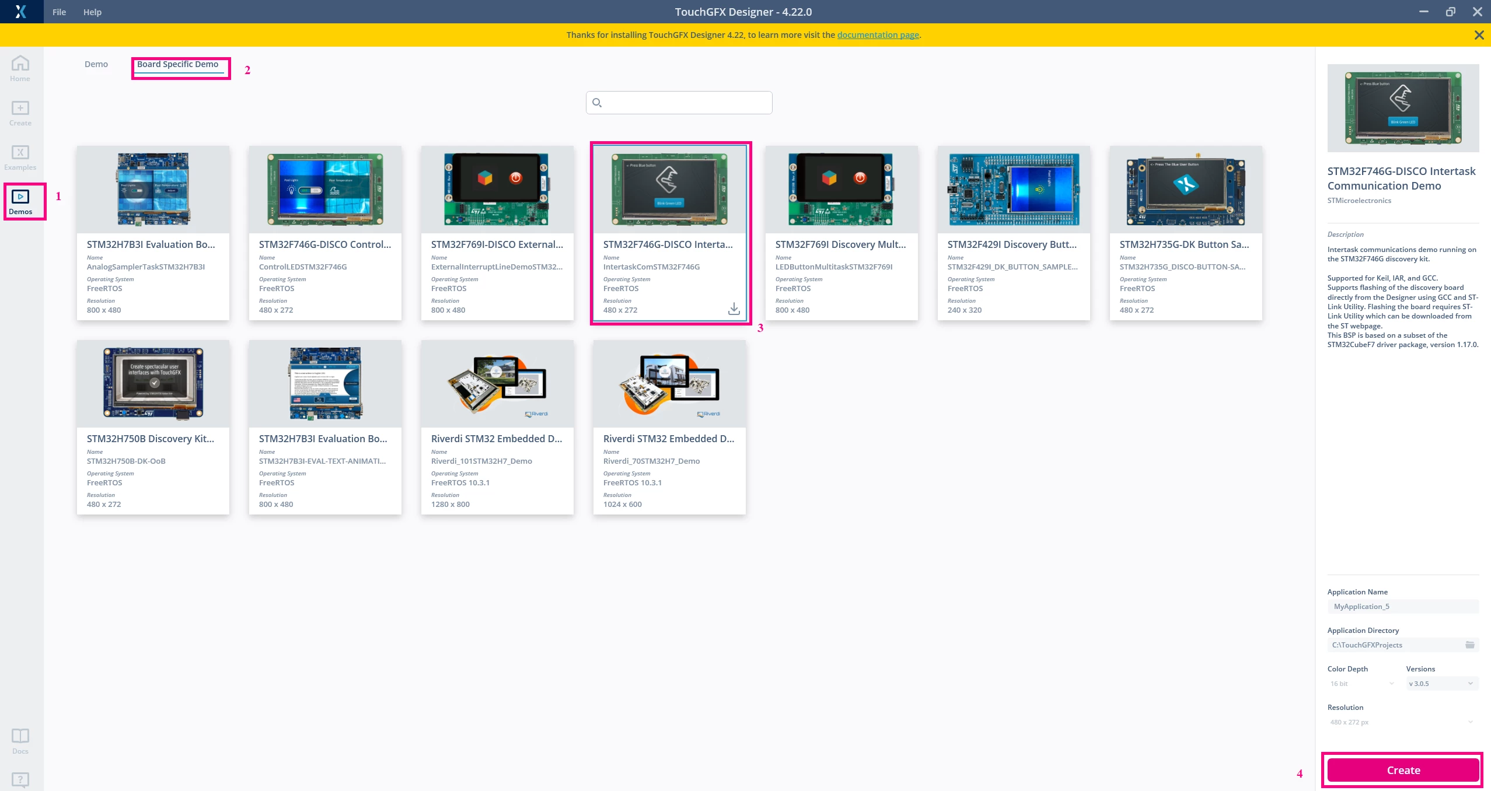Click the Create button

pos(1403,770)
